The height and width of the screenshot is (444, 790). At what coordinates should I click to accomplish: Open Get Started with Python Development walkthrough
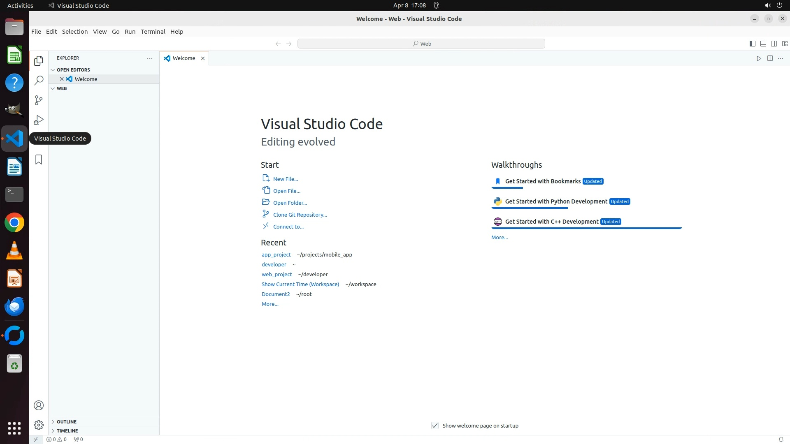pos(556,201)
